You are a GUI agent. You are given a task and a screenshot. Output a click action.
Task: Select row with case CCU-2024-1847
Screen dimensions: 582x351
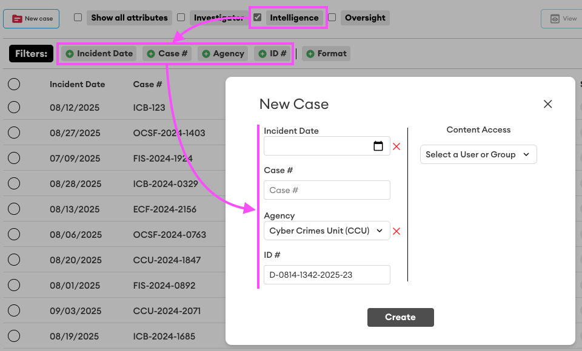(14, 260)
